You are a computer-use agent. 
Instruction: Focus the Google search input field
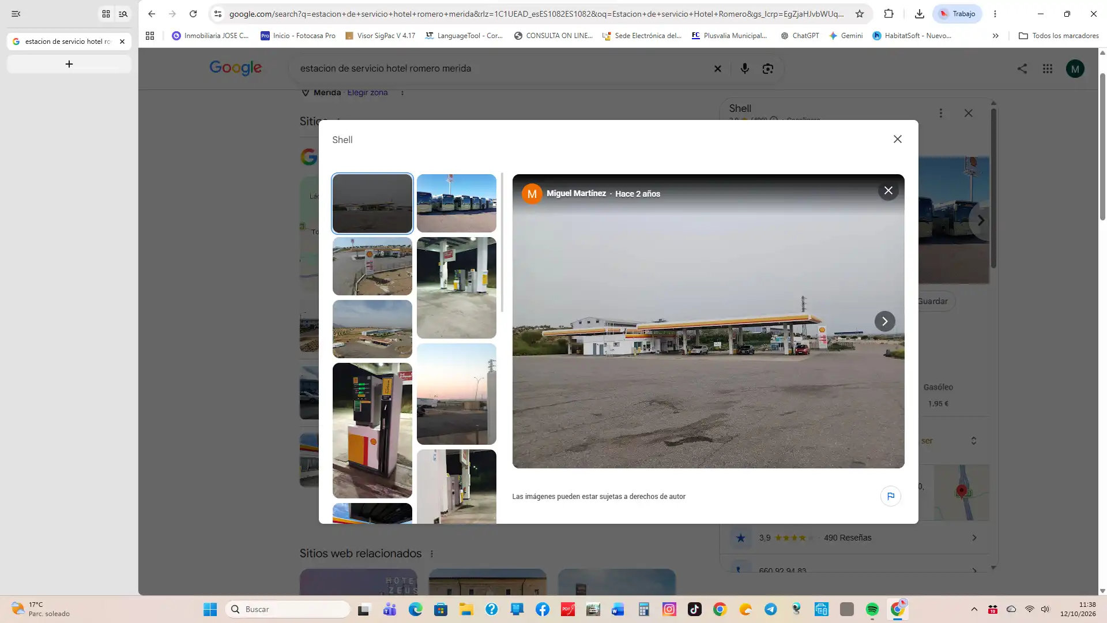(x=502, y=69)
